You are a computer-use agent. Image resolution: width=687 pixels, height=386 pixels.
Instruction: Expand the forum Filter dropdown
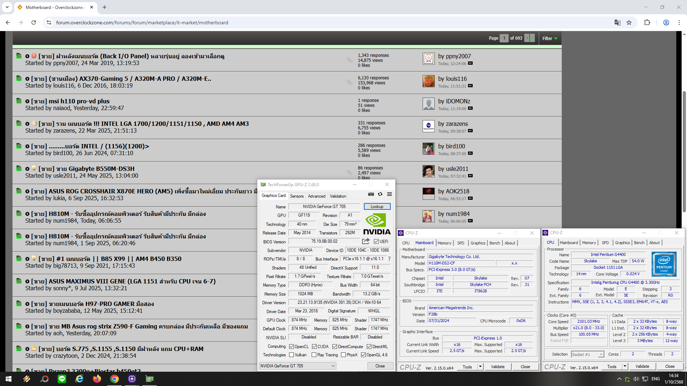(x=550, y=38)
